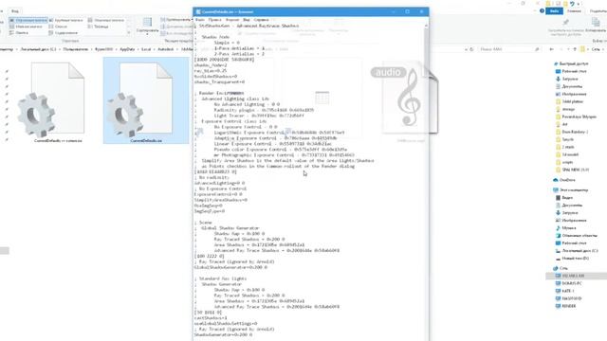The image size is (607, 341).
Task: Switch to the View tab in left Explorer
Action: [x=15, y=11]
